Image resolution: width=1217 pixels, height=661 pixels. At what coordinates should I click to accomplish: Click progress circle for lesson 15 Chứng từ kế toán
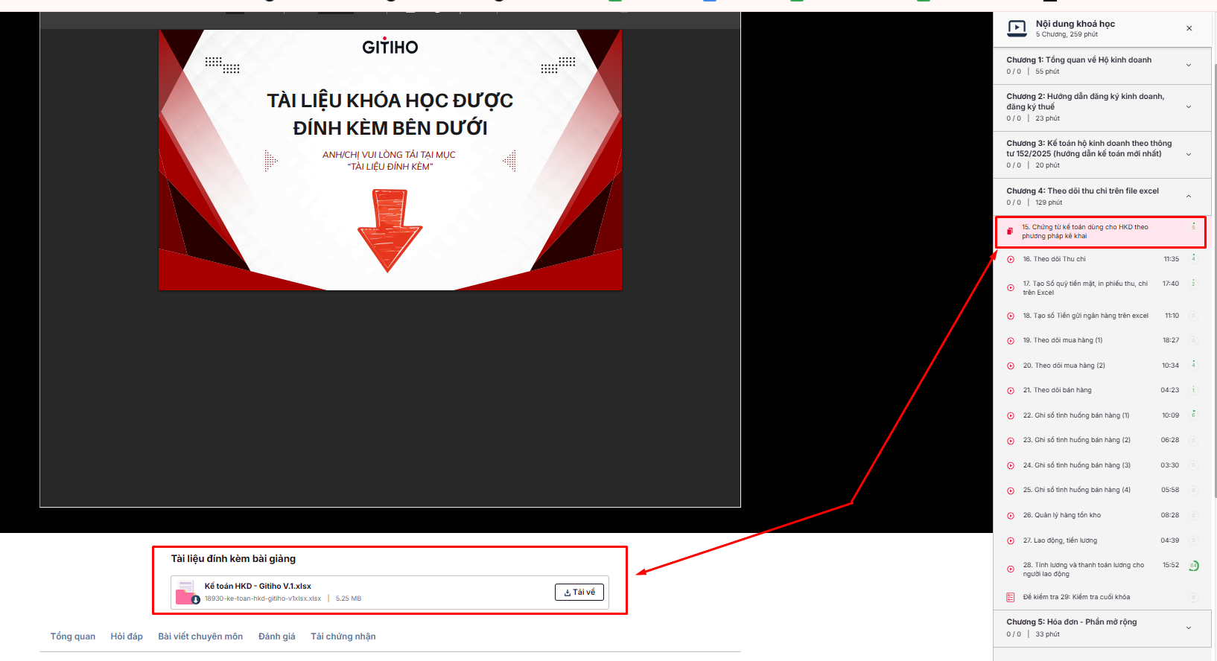pos(1193,226)
